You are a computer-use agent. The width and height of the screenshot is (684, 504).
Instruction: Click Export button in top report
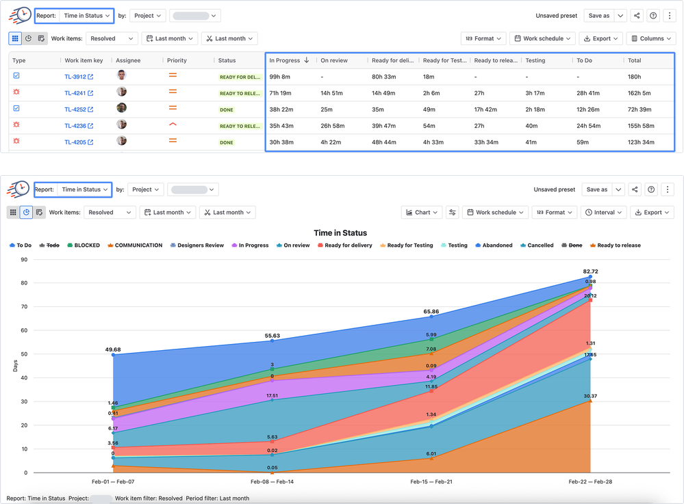click(601, 38)
